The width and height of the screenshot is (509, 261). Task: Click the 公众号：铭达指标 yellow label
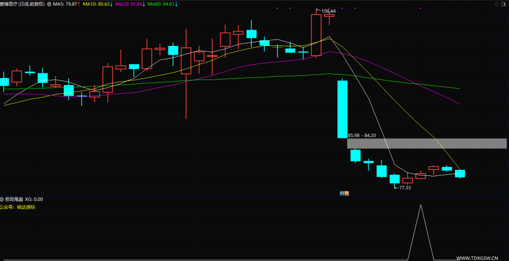[17, 207]
